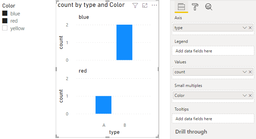Viewport: 256px width, 139px height.
Task: Click the 'Color' slicer header
Action: point(9,6)
